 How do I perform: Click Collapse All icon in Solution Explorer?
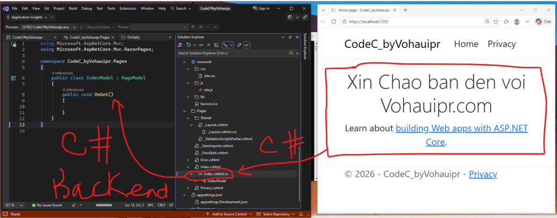pyautogui.click(x=207, y=45)
